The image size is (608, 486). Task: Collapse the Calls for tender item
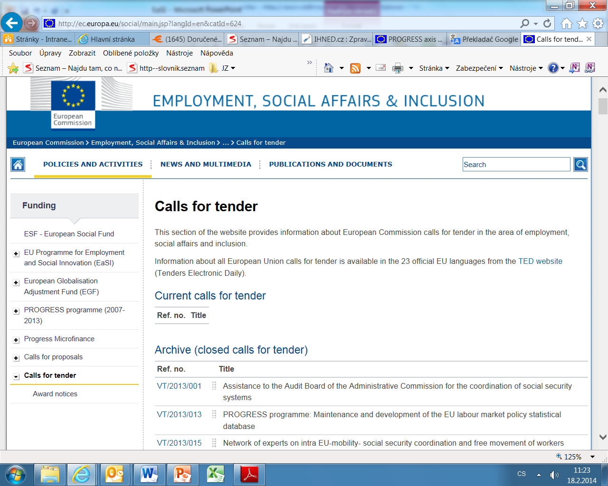point(16,377)
